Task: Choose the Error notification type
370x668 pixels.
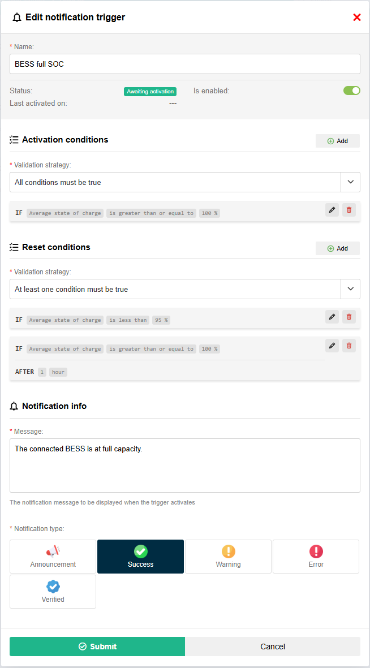Action: tap(316, 557)
